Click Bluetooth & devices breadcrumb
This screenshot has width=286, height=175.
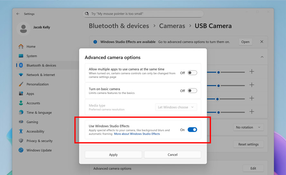pos(119,26)
